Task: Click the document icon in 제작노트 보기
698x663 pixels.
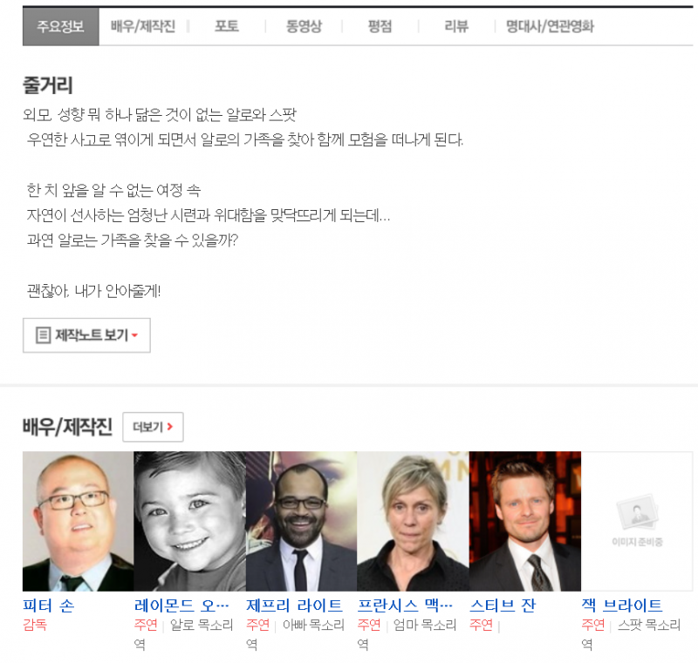Action: pyautogui.click(x=43, y=335)
